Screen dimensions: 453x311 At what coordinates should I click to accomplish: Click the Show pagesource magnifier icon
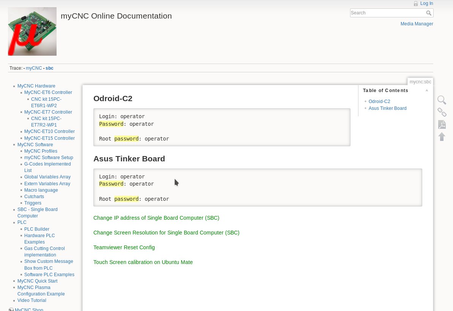tap(442, 100)
